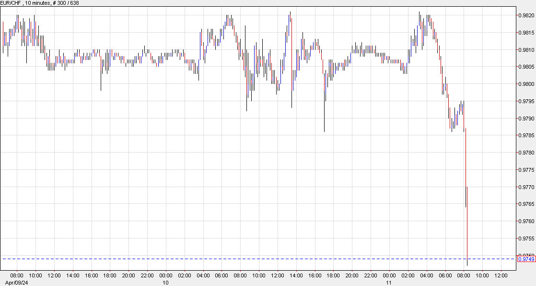
Task: Click the 0.9815 price axis label
Action: tap(526, 33)
